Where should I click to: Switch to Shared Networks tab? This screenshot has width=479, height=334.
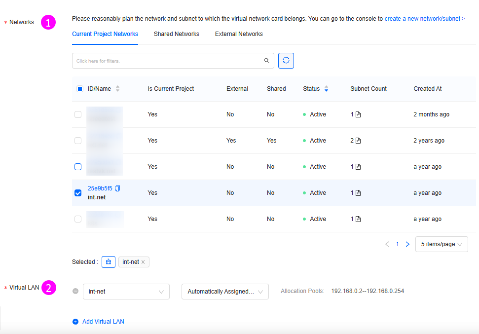coord(176,34)
